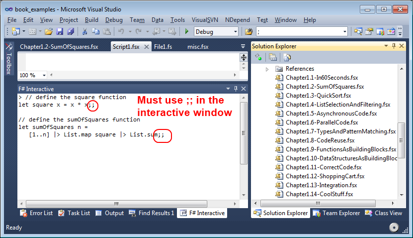Open the editor zoom 100 % dropdown

[x=44, y=75]
